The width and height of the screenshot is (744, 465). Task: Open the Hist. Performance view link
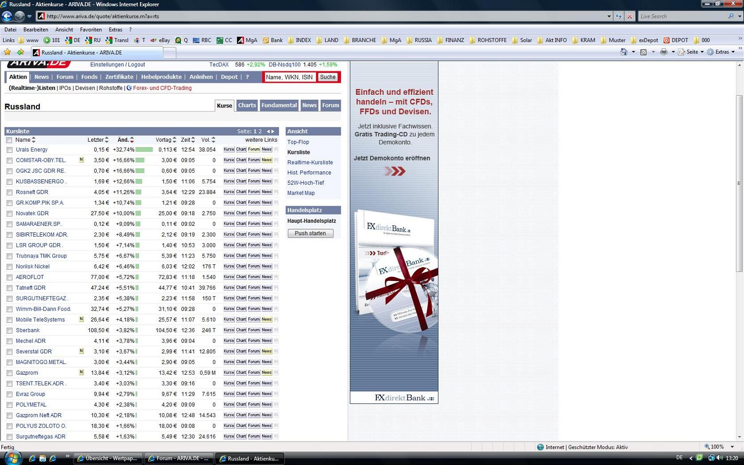pyautogui.click(x=309, y=173)
